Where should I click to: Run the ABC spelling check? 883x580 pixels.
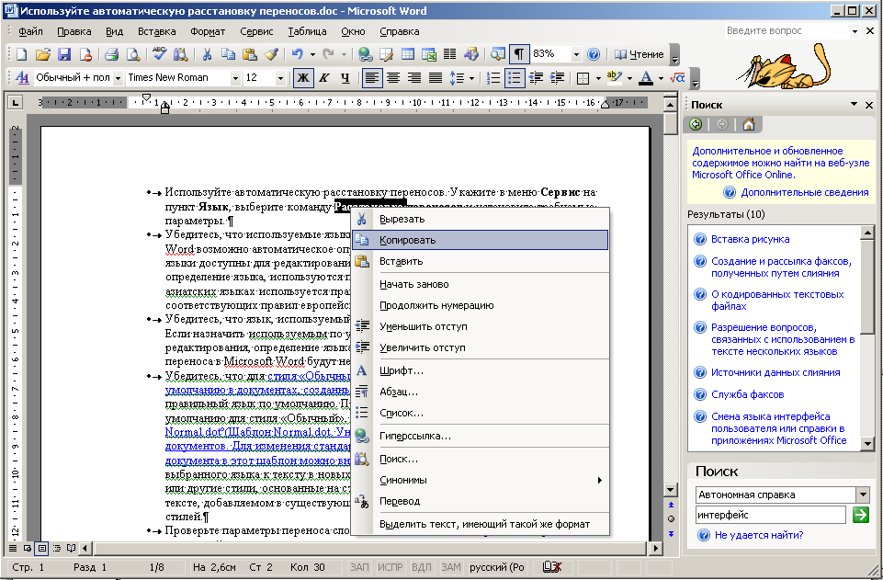tap(159, 54)
